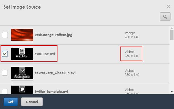174x109 pixels.
Task: Check the Foursquare_Check In.avi checkbox
Action: click(5, 73)
